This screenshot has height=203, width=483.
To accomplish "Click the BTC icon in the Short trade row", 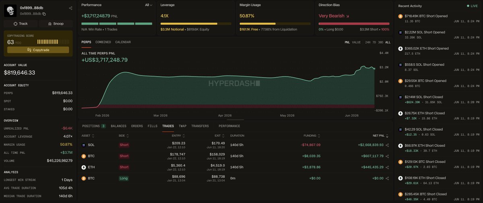I will [x=84, y=156].
